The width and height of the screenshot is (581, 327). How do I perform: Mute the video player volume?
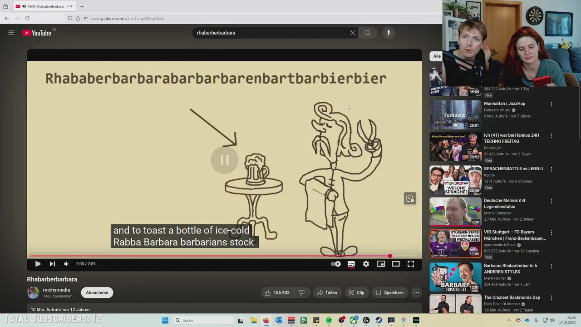coord(66,264)
